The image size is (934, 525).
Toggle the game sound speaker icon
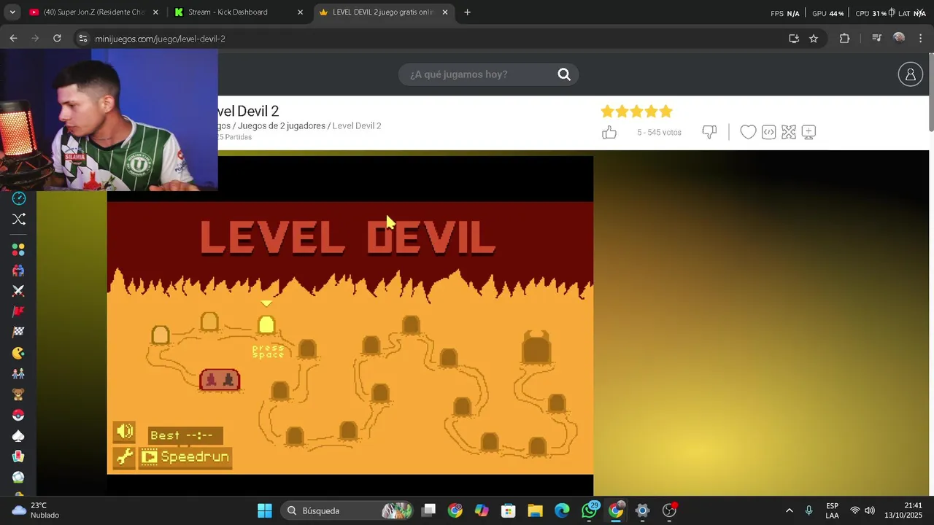click(125, 432)
